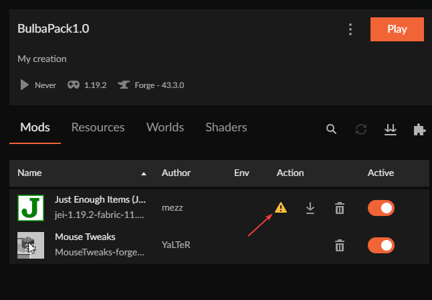Disable the Mouse Tweaks active switch
This screenshot has height=300, width=432.
click(x=381, y=245)
